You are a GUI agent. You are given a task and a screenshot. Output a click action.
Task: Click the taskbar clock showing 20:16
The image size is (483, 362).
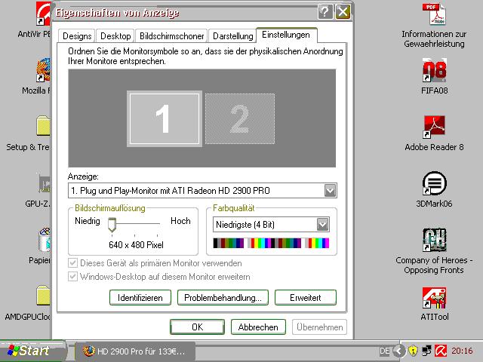pyautogui.click(x=462, y=351)
